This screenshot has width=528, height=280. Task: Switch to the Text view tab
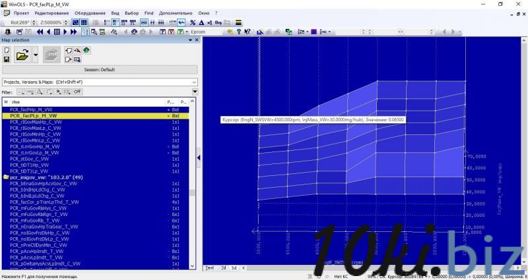pos(210,267)
